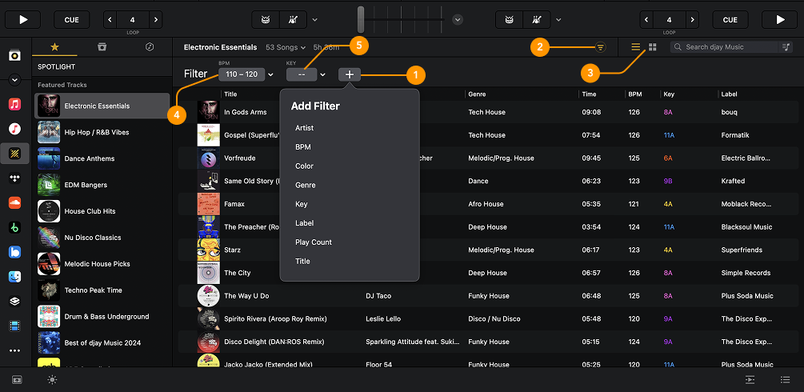Screen dimensions: 804x392
Task: Choose Artist in Add Filter menu
Action: [x=305, y=128]
